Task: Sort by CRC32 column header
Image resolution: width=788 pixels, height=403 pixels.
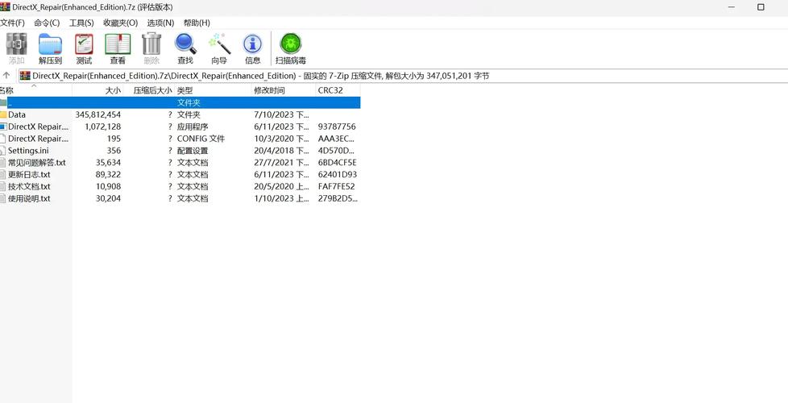Action: 338,90
